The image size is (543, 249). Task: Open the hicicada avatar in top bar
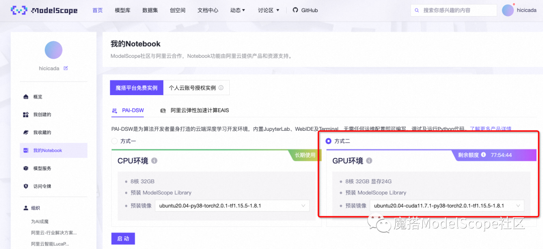508,11
